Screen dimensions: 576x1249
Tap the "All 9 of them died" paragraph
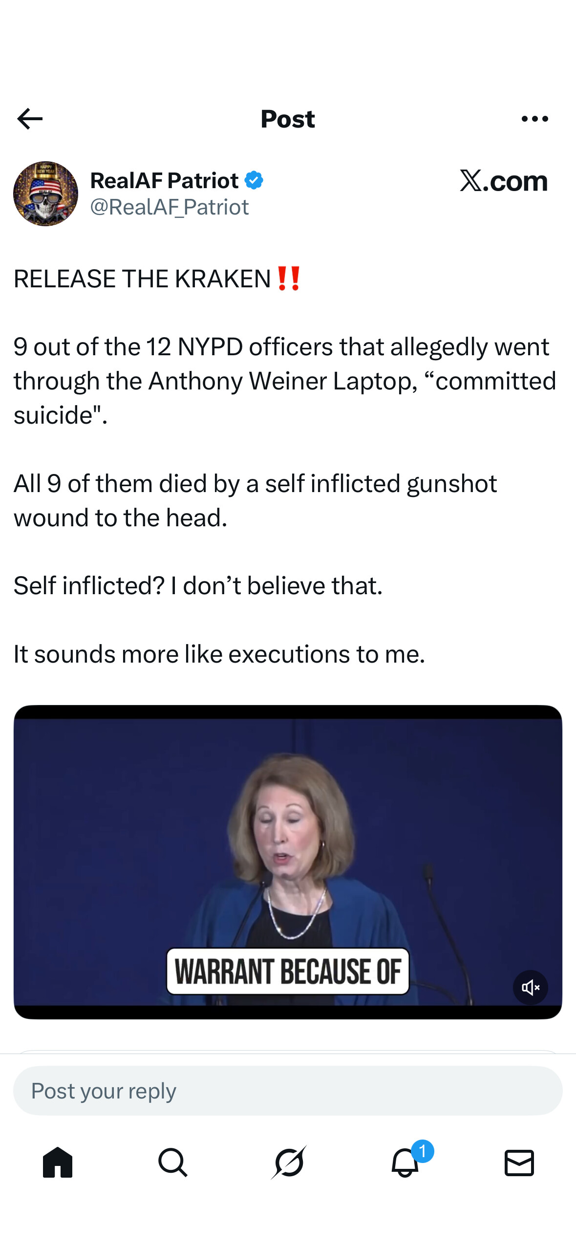pyautogui.click(x=255, y=500)
